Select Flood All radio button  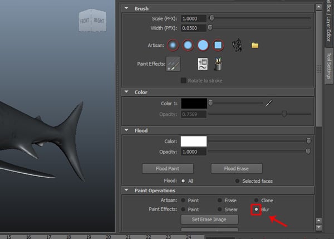[x=183, y=181]
